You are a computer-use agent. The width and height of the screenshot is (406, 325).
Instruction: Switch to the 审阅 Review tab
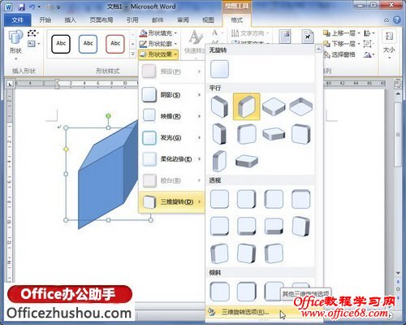[x=183, y=20]
